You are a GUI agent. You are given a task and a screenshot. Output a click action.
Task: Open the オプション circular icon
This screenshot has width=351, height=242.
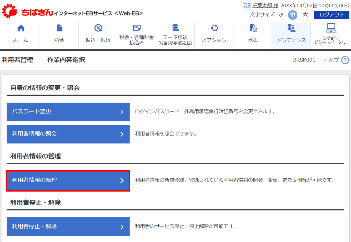click(x=214, y=28)
